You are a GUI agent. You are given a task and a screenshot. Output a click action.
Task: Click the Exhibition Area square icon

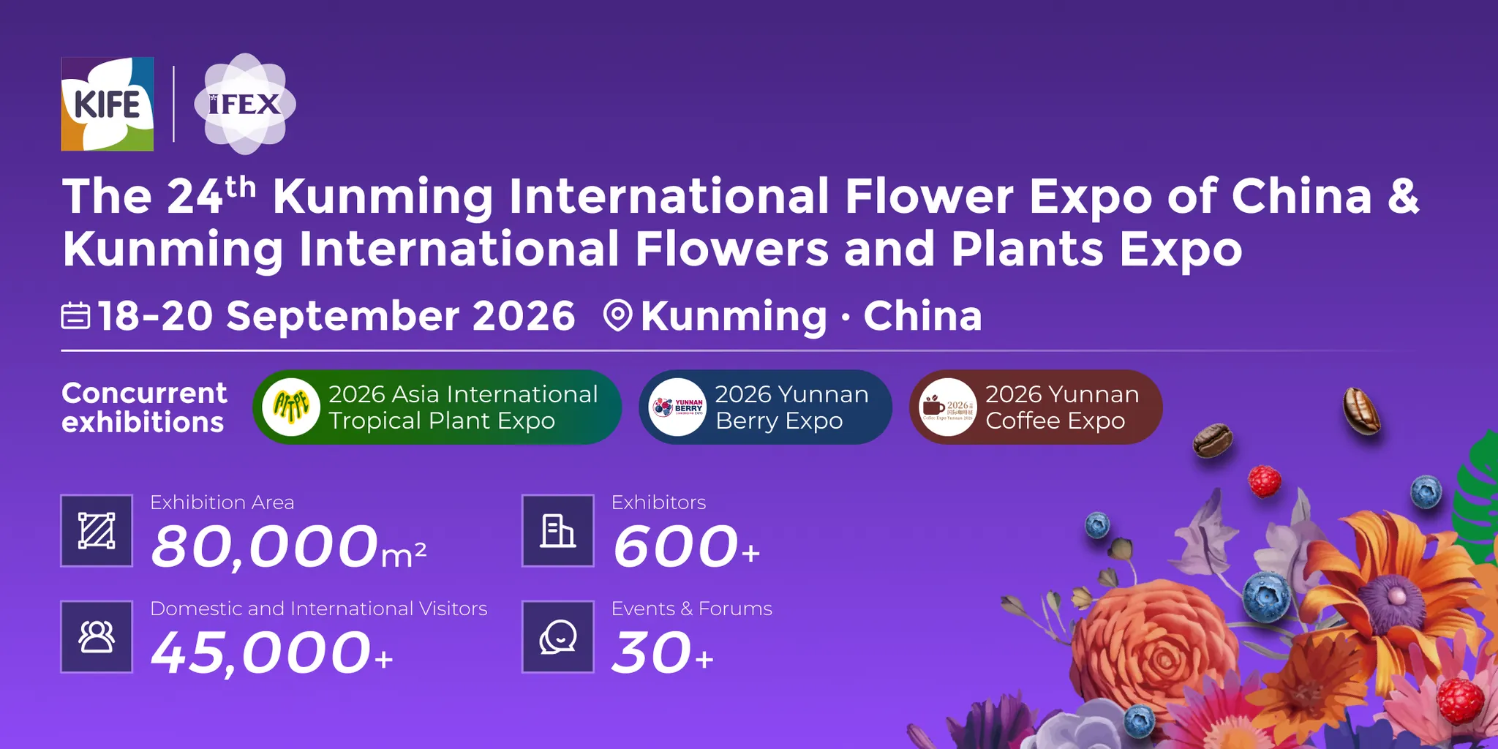click(x=97, y=531)
